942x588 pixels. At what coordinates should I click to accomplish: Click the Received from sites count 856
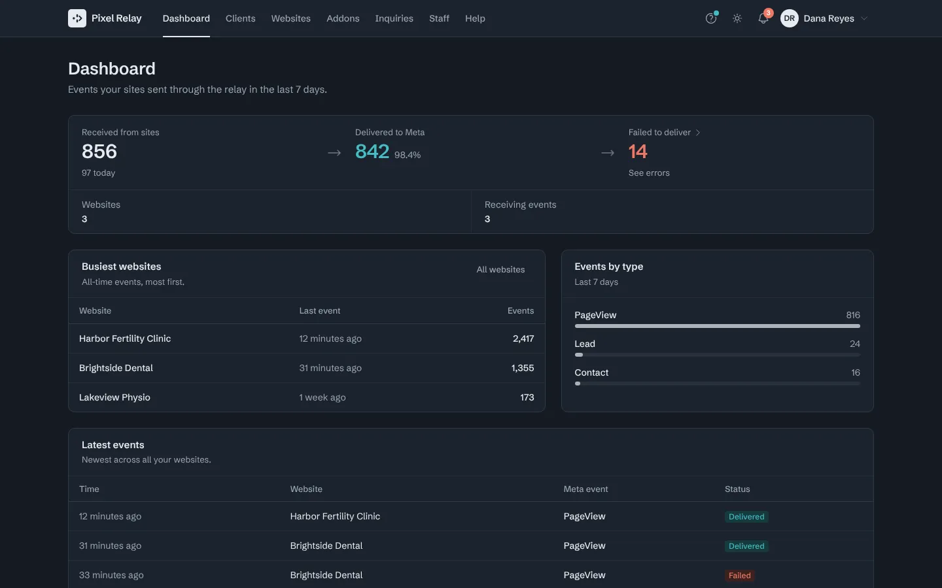[x=99, y=152]
